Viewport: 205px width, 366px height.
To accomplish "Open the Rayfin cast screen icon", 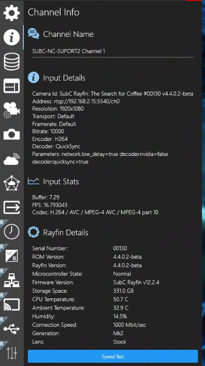I will pyautogui.click(x=11, y=304).
